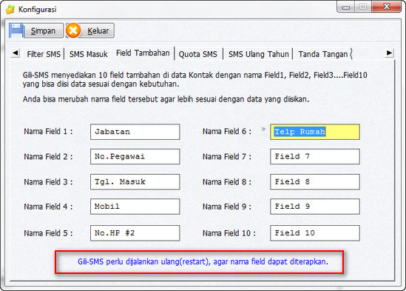This screenshot has height=291, width=406.
Task: Close the Konfigurasi window
Action: [387, 7]
